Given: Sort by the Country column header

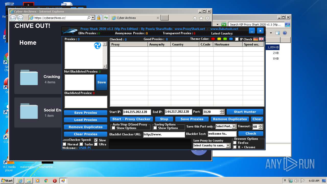Looking at the screenshot, I should [x=185, y=44].
